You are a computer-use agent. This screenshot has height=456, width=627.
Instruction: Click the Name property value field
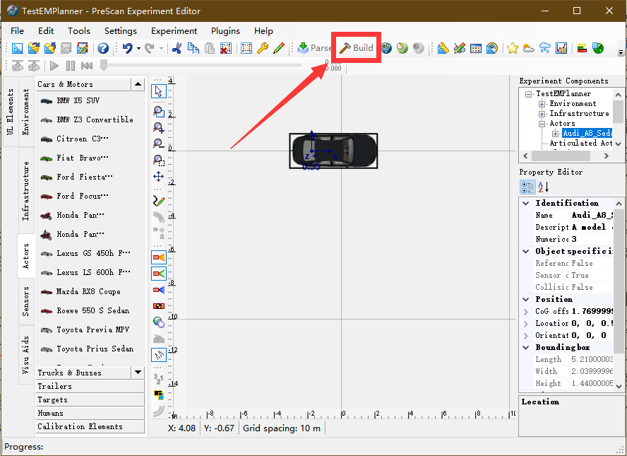[592, 216]
